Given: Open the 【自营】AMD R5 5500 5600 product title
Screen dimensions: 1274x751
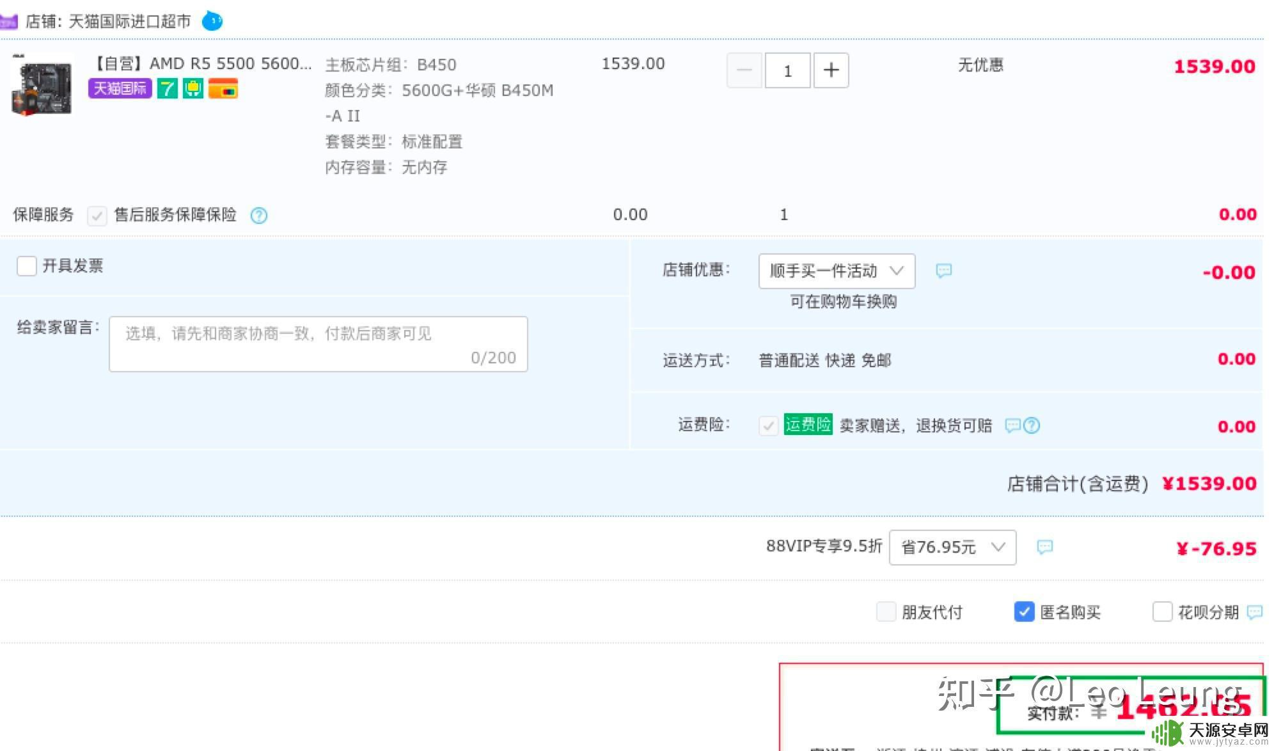Looking at the screenshot, I should pos(202,63).
